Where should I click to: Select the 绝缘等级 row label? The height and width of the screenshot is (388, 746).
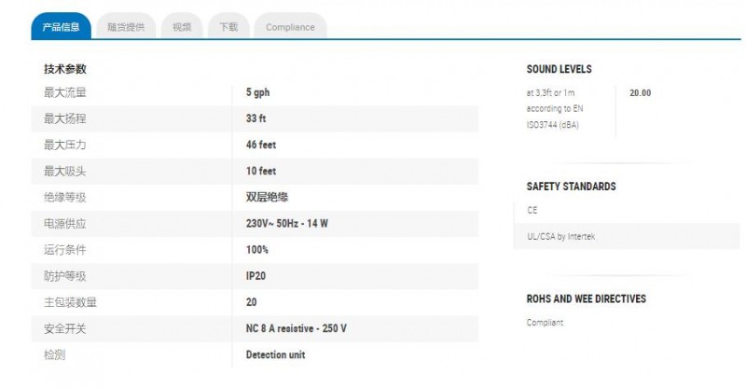pyautogui.click(x=65, y=197)
